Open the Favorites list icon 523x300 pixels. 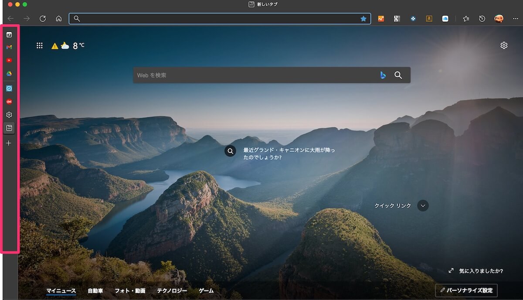(x=466, y=19)
